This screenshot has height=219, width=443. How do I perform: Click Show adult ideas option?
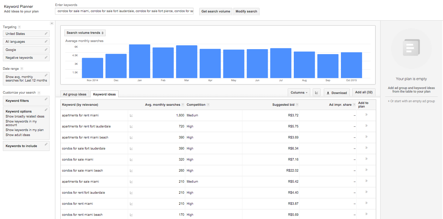pyautogui.click(x=18, y=135)
